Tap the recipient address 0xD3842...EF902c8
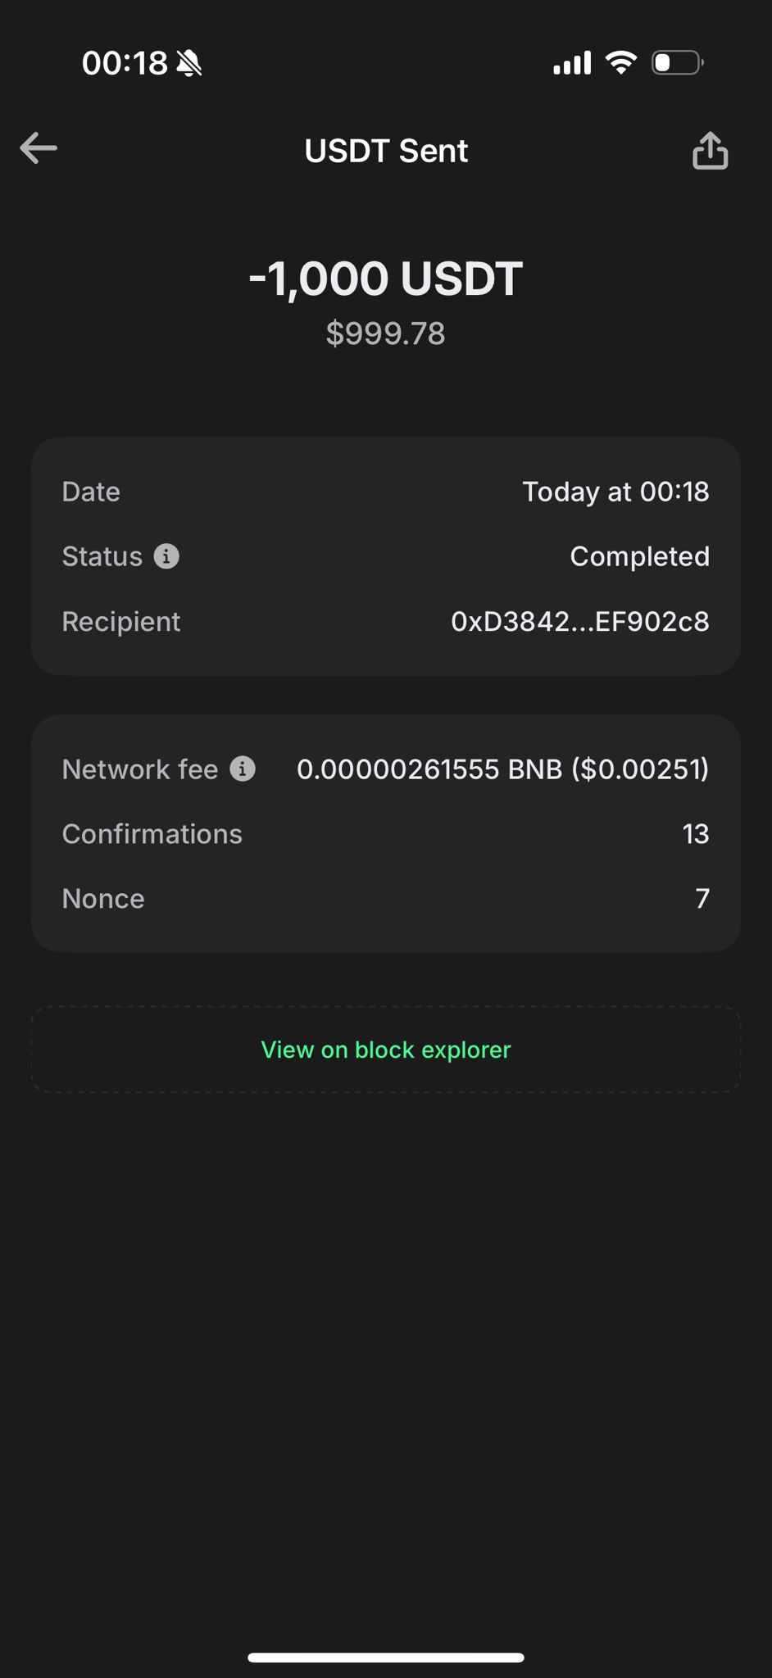 tap(580, 622)
